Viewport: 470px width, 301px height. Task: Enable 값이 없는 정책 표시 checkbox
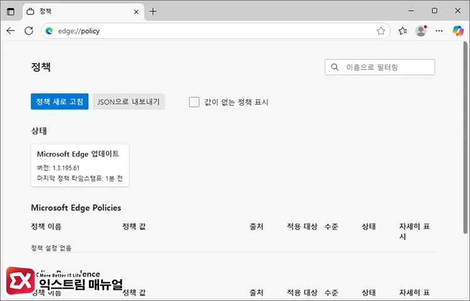click(x=194, y=102)
